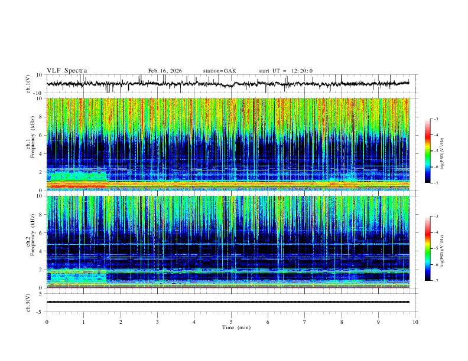
Task: Click the time axis tick label "4" min
Action: 194,322
